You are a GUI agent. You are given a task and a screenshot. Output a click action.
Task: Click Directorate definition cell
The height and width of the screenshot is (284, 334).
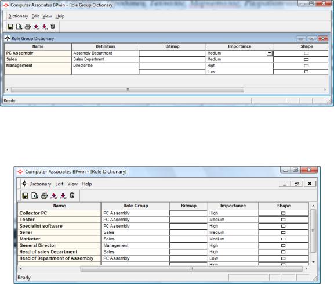point(105,66)
